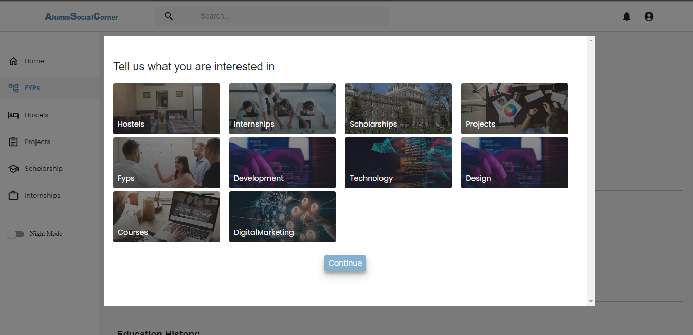
Task: Choose the Scholarships interest tile
Action: (x=398, y=109)
